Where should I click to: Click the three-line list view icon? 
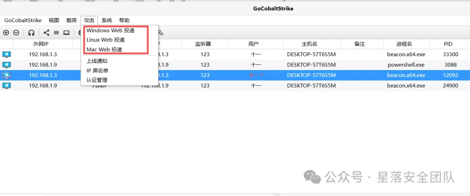(56, 32)
